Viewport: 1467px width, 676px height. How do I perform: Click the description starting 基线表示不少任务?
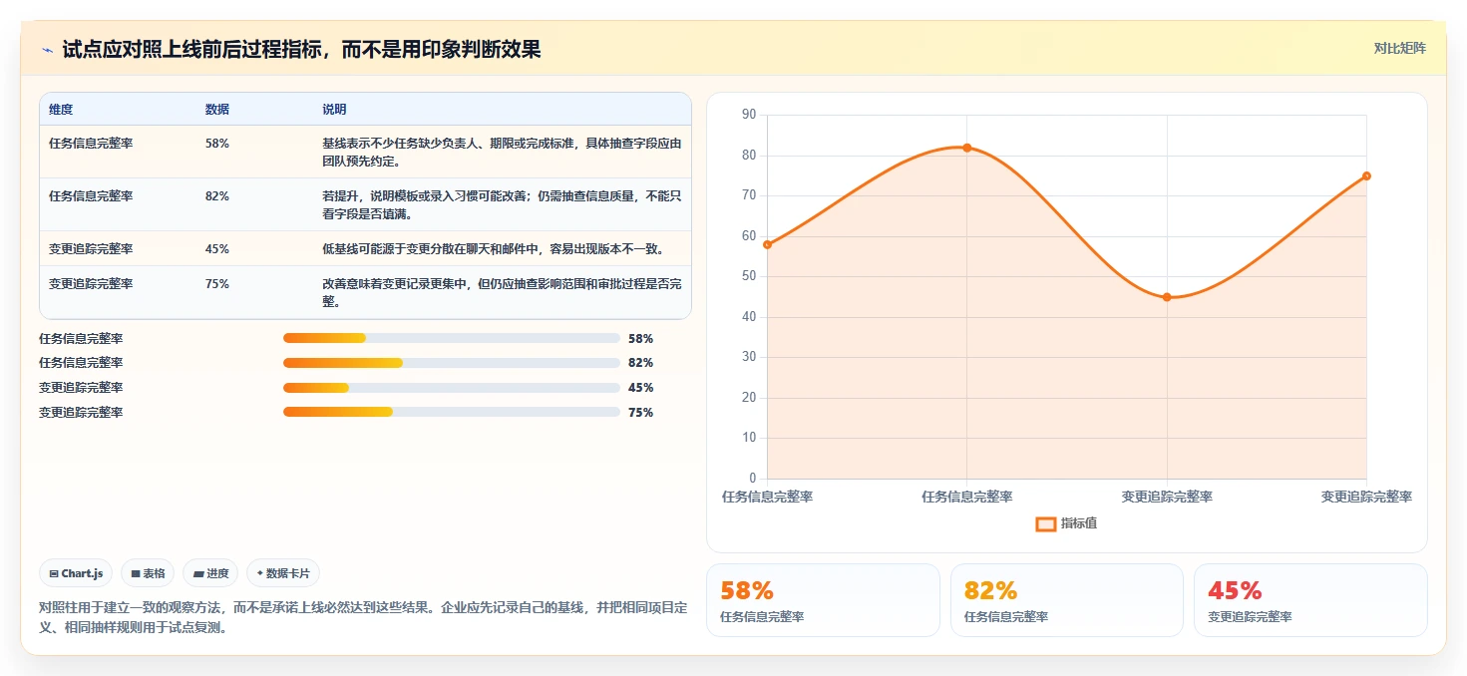pos(502,152)
